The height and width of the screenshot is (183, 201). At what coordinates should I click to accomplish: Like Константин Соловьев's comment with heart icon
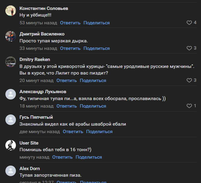pyautogui.click(x=189, y=23)
